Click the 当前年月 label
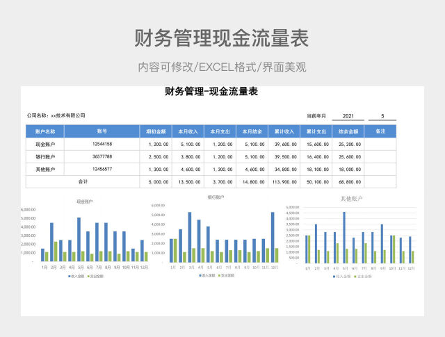 pyautogui.click(x=316, y=116)
